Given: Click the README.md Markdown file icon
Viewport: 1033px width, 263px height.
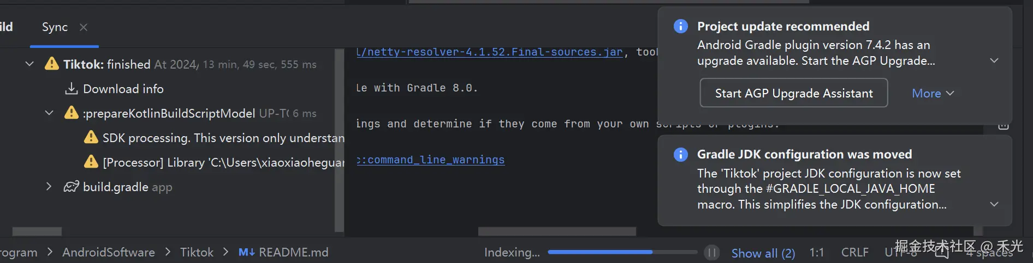Looking at the screenshot, I should [x=246, y=253].
